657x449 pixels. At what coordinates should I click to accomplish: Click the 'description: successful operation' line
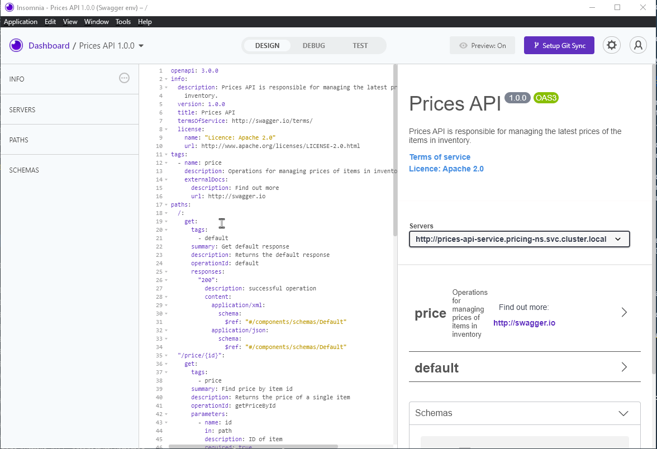[260, 289]
